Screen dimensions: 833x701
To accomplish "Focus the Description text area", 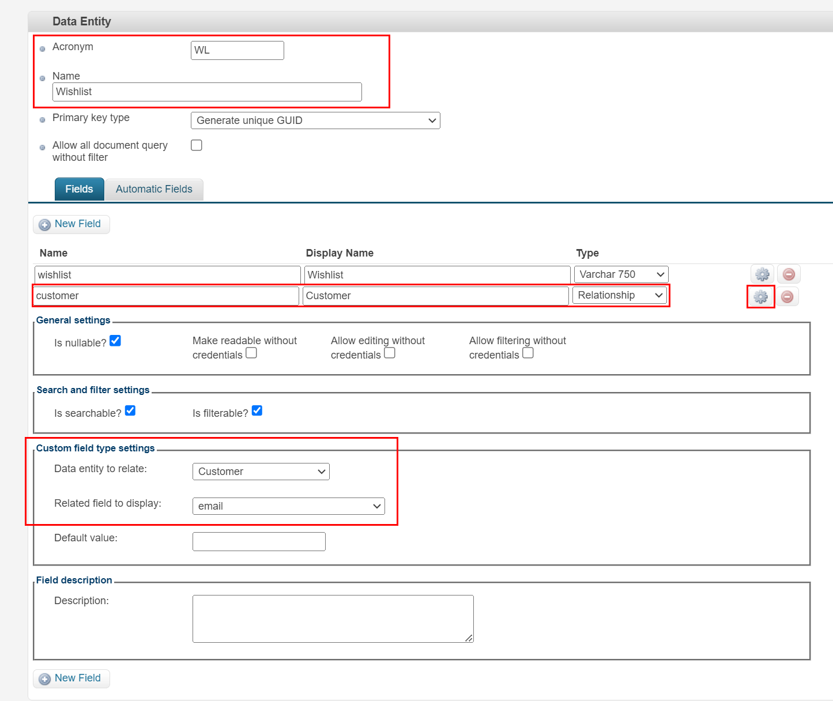I will [x=333, y=619].
